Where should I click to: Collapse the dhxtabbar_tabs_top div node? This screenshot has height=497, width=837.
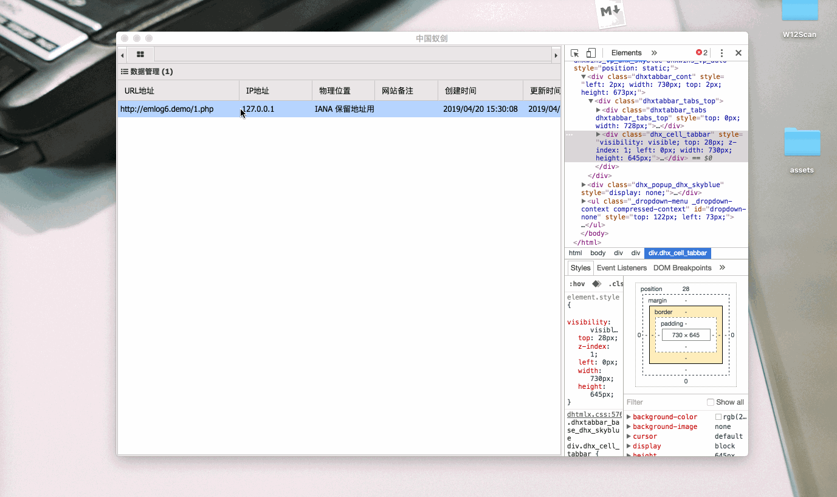(x=591, y=101)
